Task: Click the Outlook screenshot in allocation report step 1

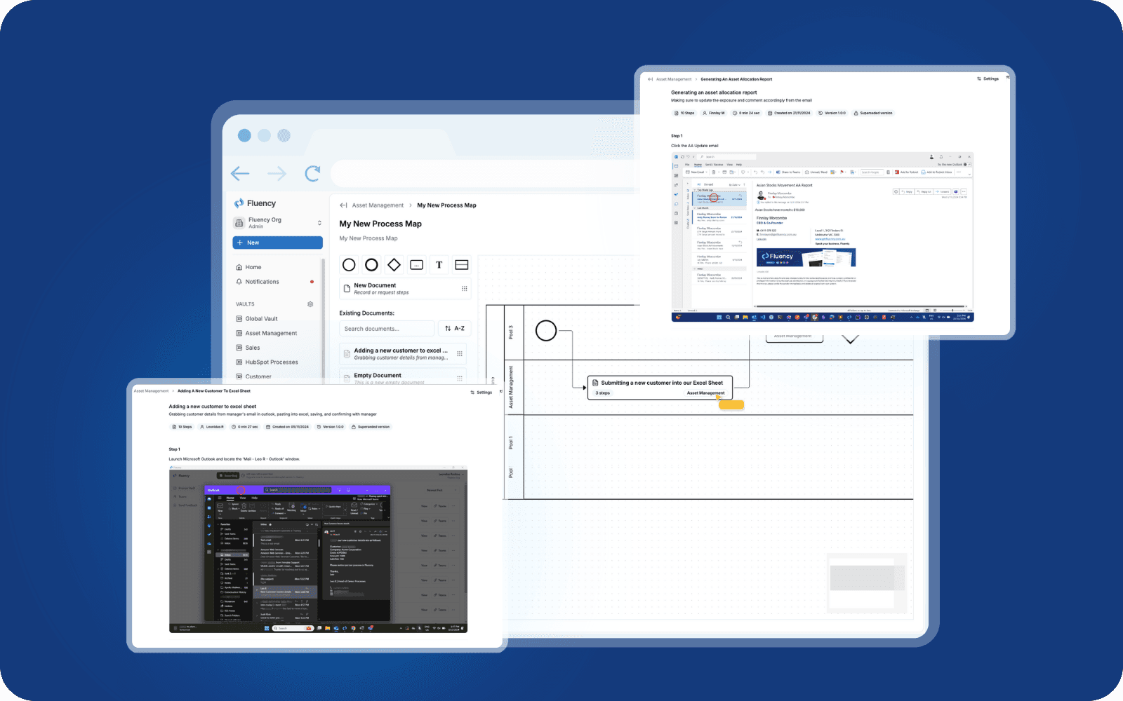Action: (x=823, y=237)
